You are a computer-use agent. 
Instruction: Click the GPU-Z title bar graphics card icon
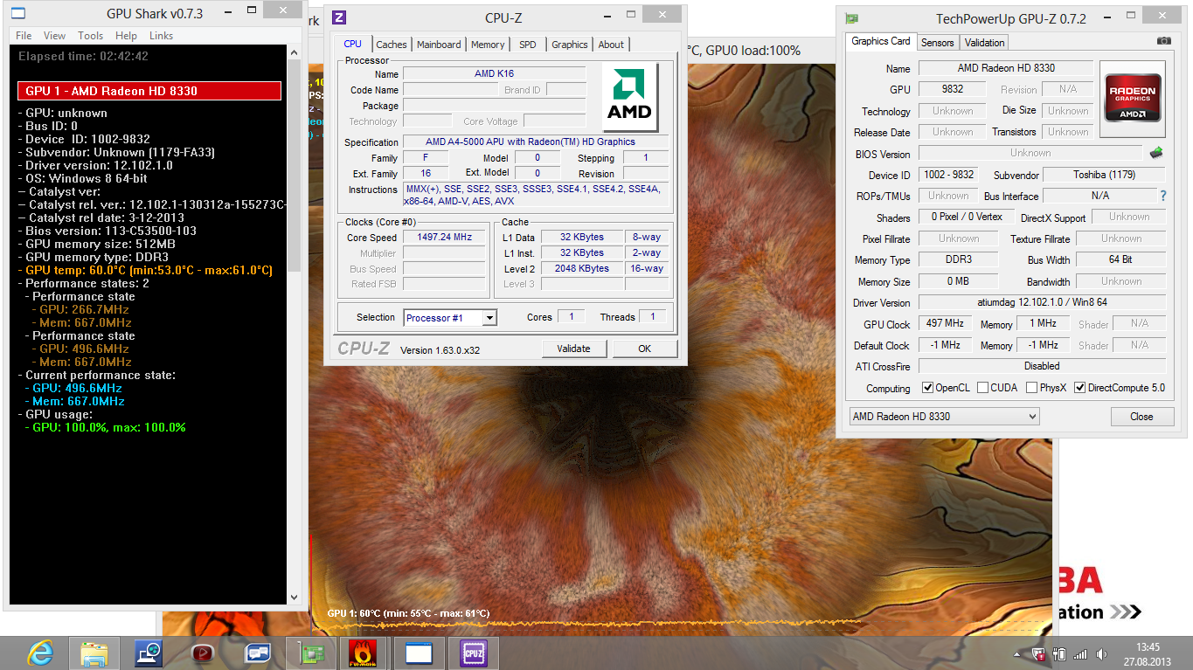tap(851, 19)
